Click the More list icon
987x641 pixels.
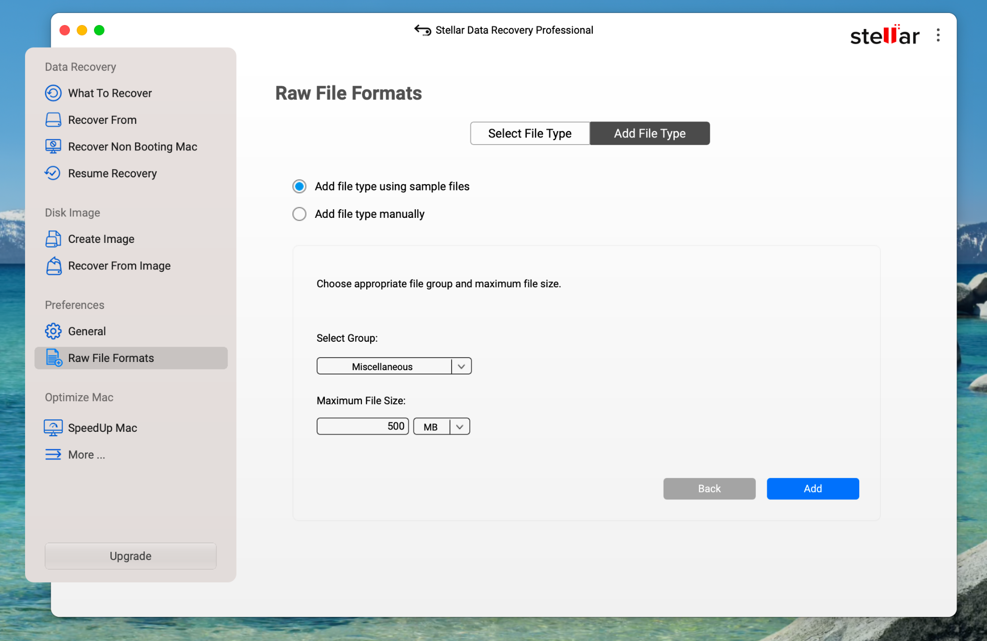click(x=53, y=454)
